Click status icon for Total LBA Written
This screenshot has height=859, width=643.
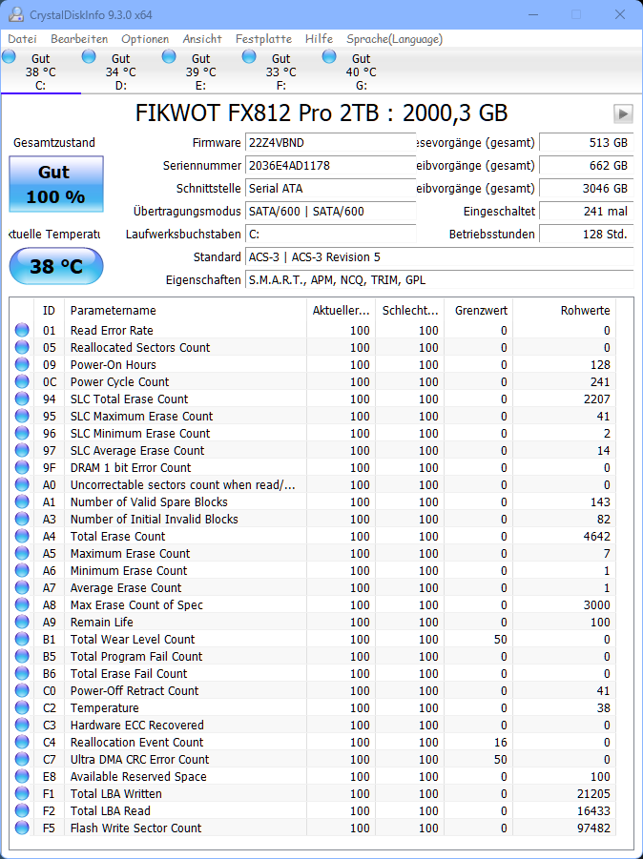22,793
